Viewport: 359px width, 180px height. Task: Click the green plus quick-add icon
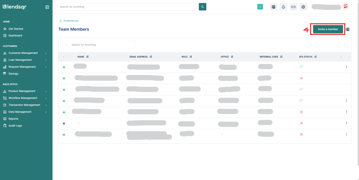(260, 7)
